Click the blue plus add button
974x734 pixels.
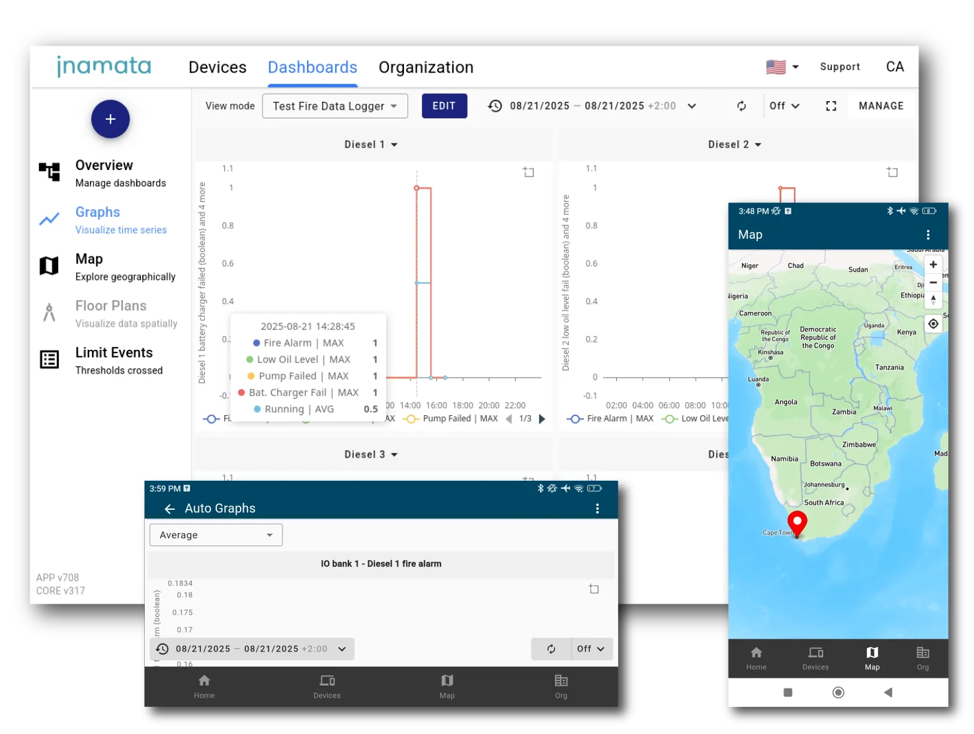110,119
